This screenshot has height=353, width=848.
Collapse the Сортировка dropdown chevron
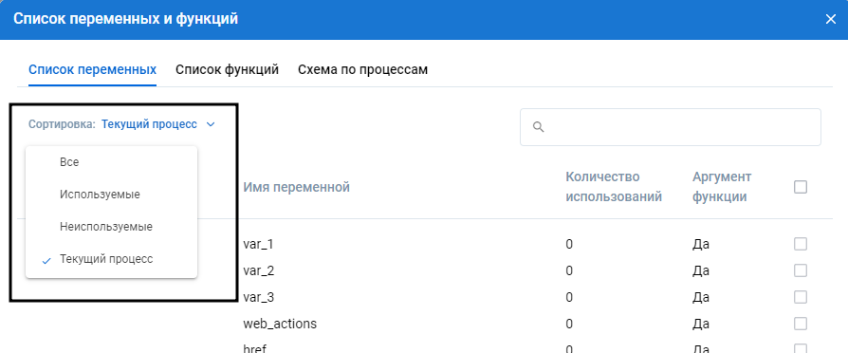pyautogui.click(x=211, y=124)
